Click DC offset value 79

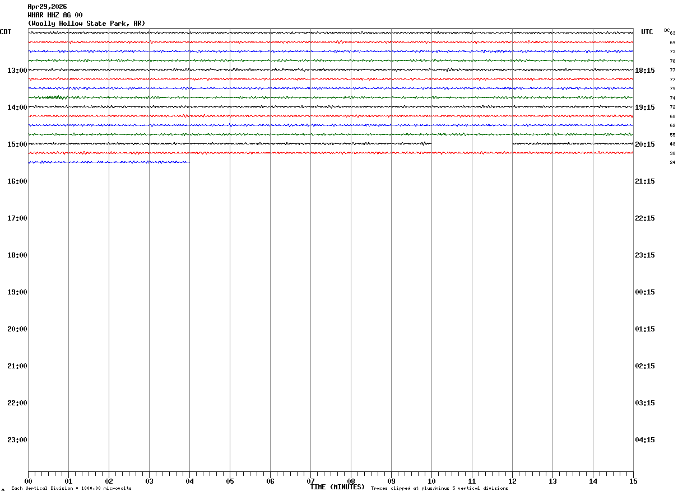pyautogui.click(x=672, y=88)
